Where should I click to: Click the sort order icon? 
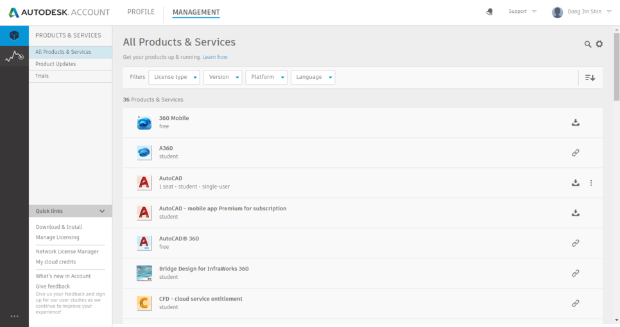click(590, 78)
